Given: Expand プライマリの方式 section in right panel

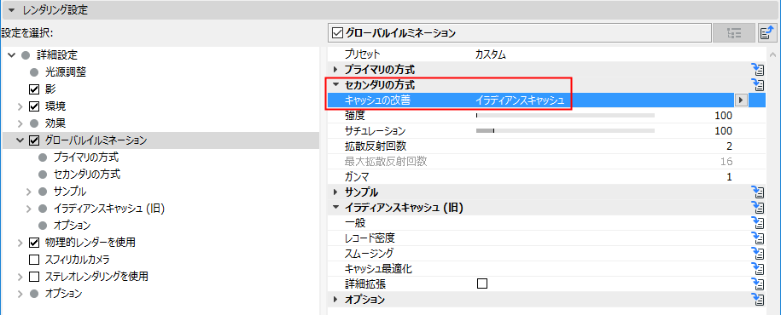Looking at the screenshot, I should 335,70.
